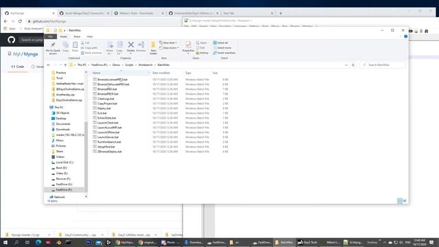Switch to details view button
Screen dimensions: 439x247
pos(400,201)
